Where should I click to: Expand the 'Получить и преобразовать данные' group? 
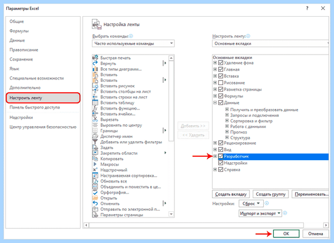pyautogui.click(x=227, y=110)
